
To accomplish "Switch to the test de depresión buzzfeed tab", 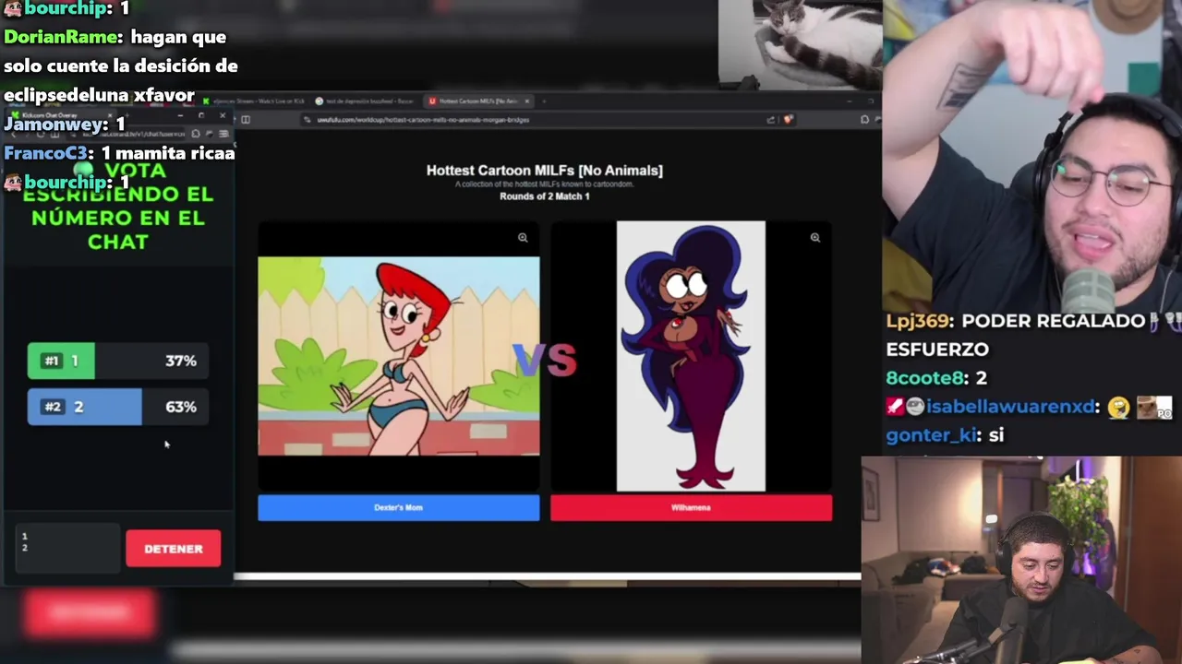I will point(365,101).
